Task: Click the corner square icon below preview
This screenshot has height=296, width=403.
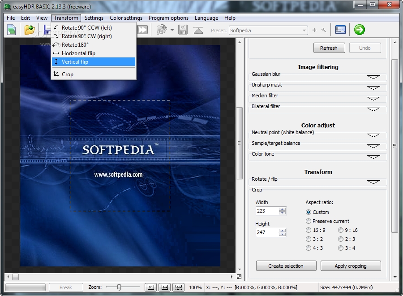Action: pos(239,277)
